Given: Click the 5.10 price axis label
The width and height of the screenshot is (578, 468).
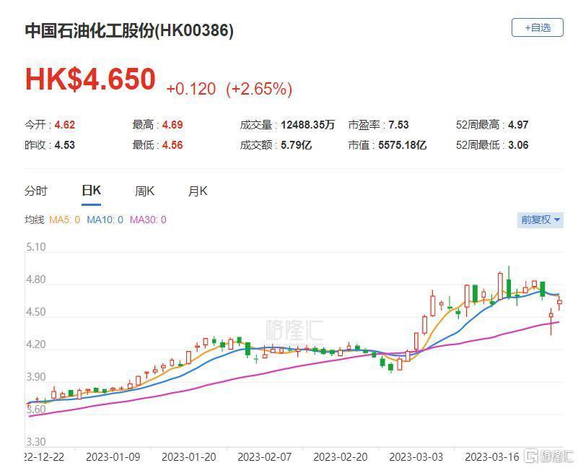Looking at the screenshot, I should pos(36,247).
